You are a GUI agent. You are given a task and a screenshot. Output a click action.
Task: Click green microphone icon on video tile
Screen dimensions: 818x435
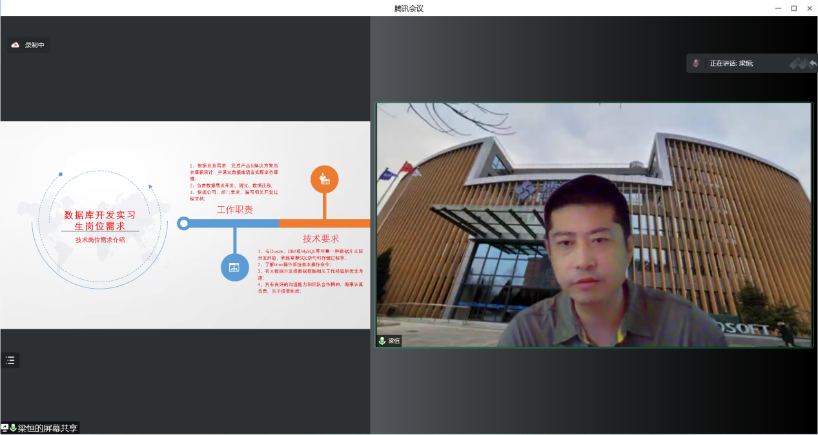coord(382,341)
